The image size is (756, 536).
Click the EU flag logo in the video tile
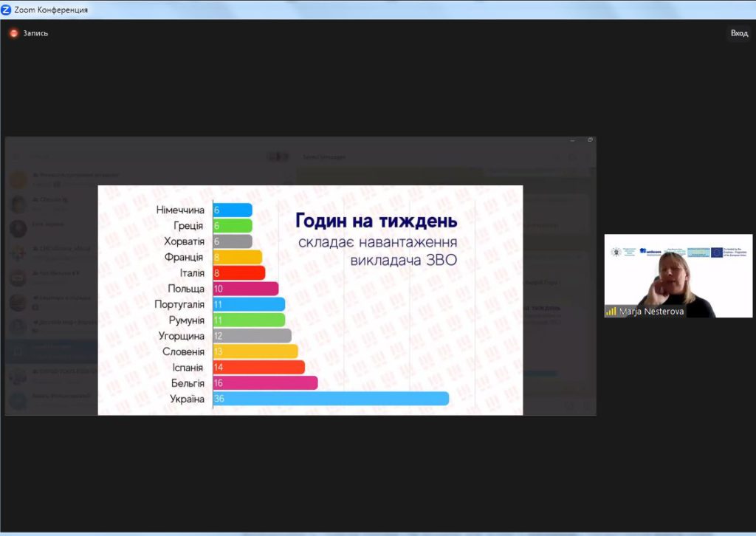pos(716,252)
